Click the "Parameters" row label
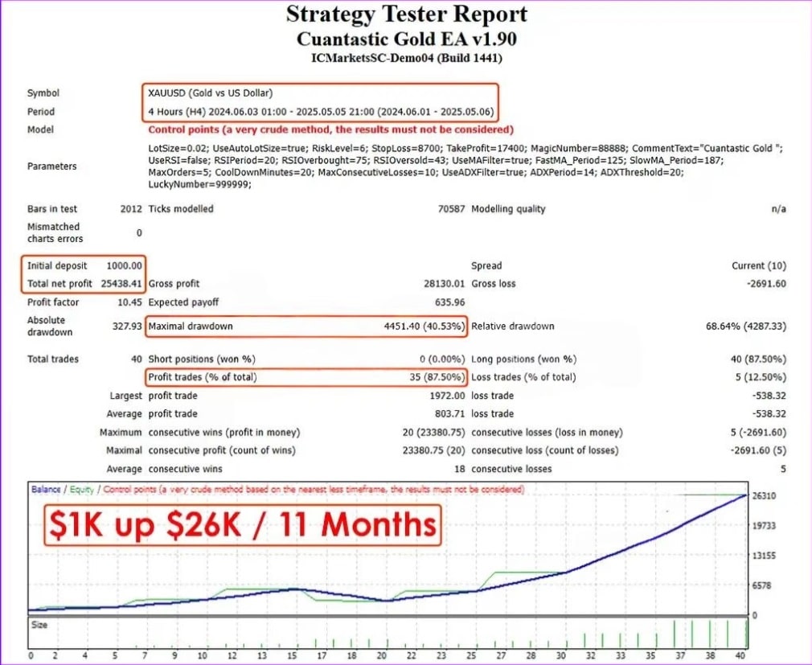The height and width of the screenshot is (665, 812). (x=51, y=166)
